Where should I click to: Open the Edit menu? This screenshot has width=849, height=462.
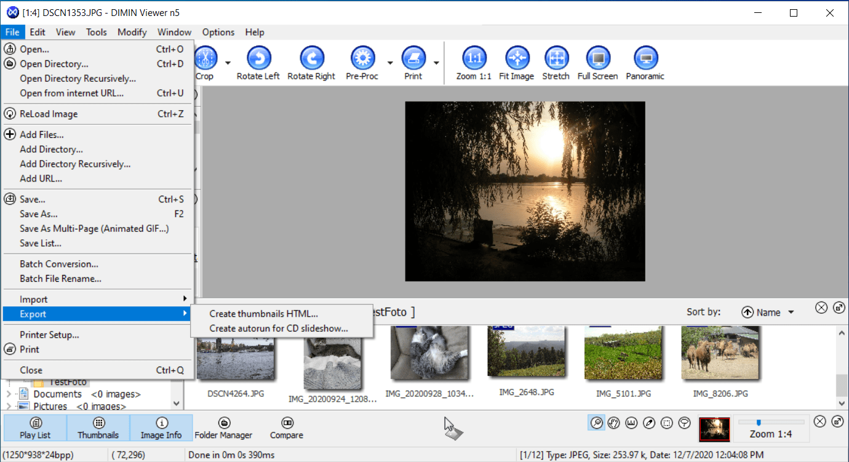[38, 32]
